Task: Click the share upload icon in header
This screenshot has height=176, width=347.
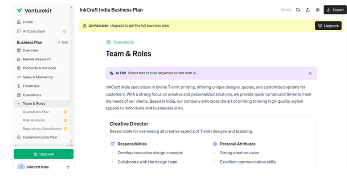Action: pyautogui.click(x=308, y=10)
